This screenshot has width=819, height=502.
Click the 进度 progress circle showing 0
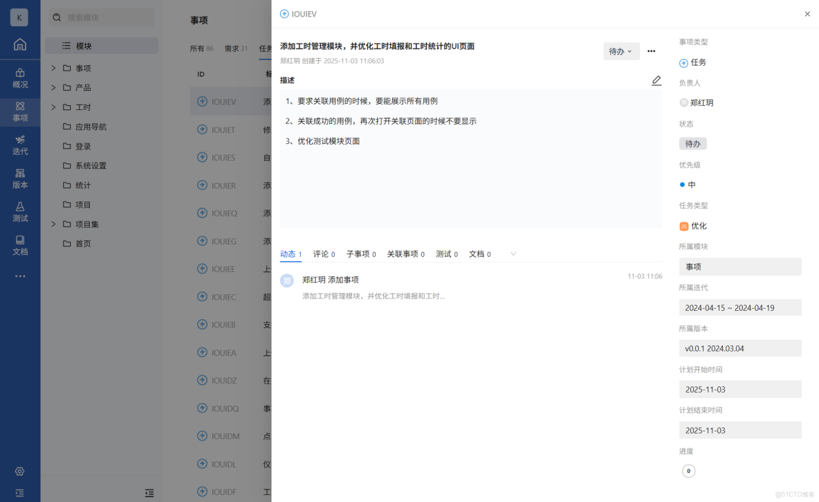(688, 470)
